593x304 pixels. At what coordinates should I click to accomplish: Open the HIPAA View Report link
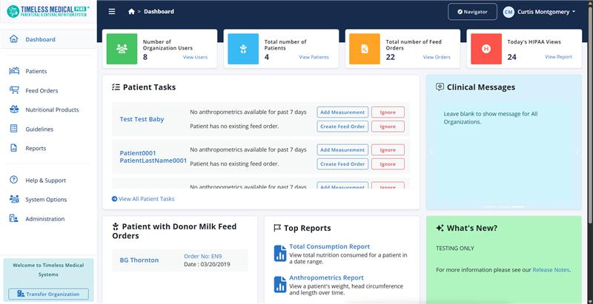(x=558, y=57)
